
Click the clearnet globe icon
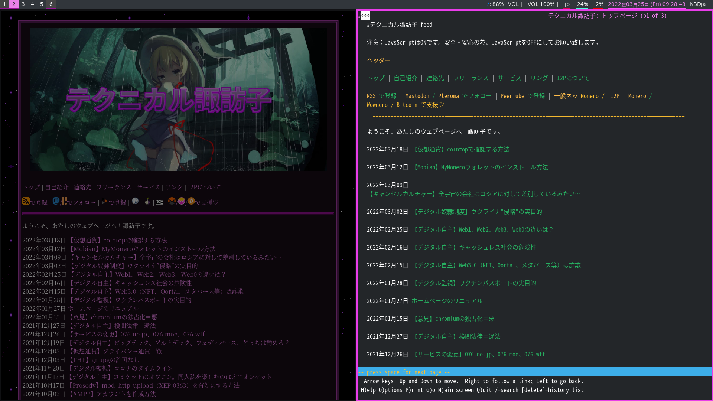click(x=135, y=201)
